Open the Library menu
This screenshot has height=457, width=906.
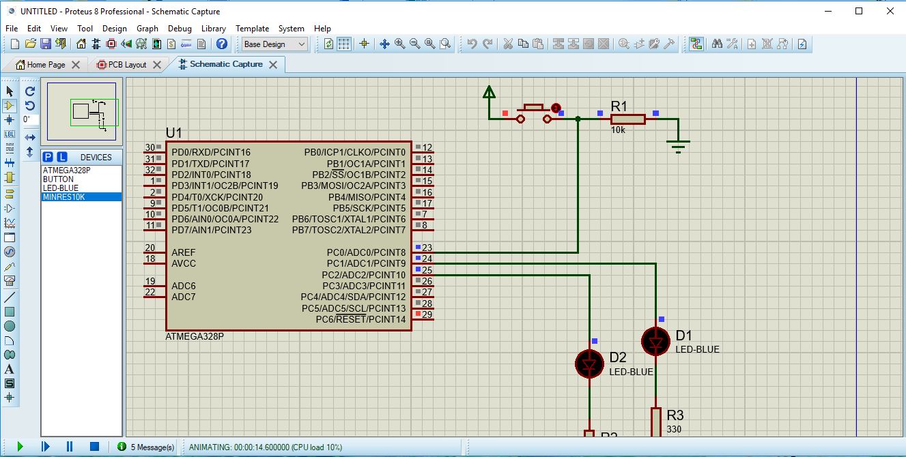coord(213,29)
